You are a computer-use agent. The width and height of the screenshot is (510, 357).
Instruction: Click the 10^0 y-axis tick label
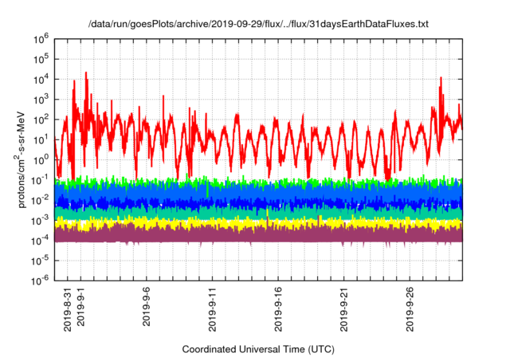(x=41, y=160)
